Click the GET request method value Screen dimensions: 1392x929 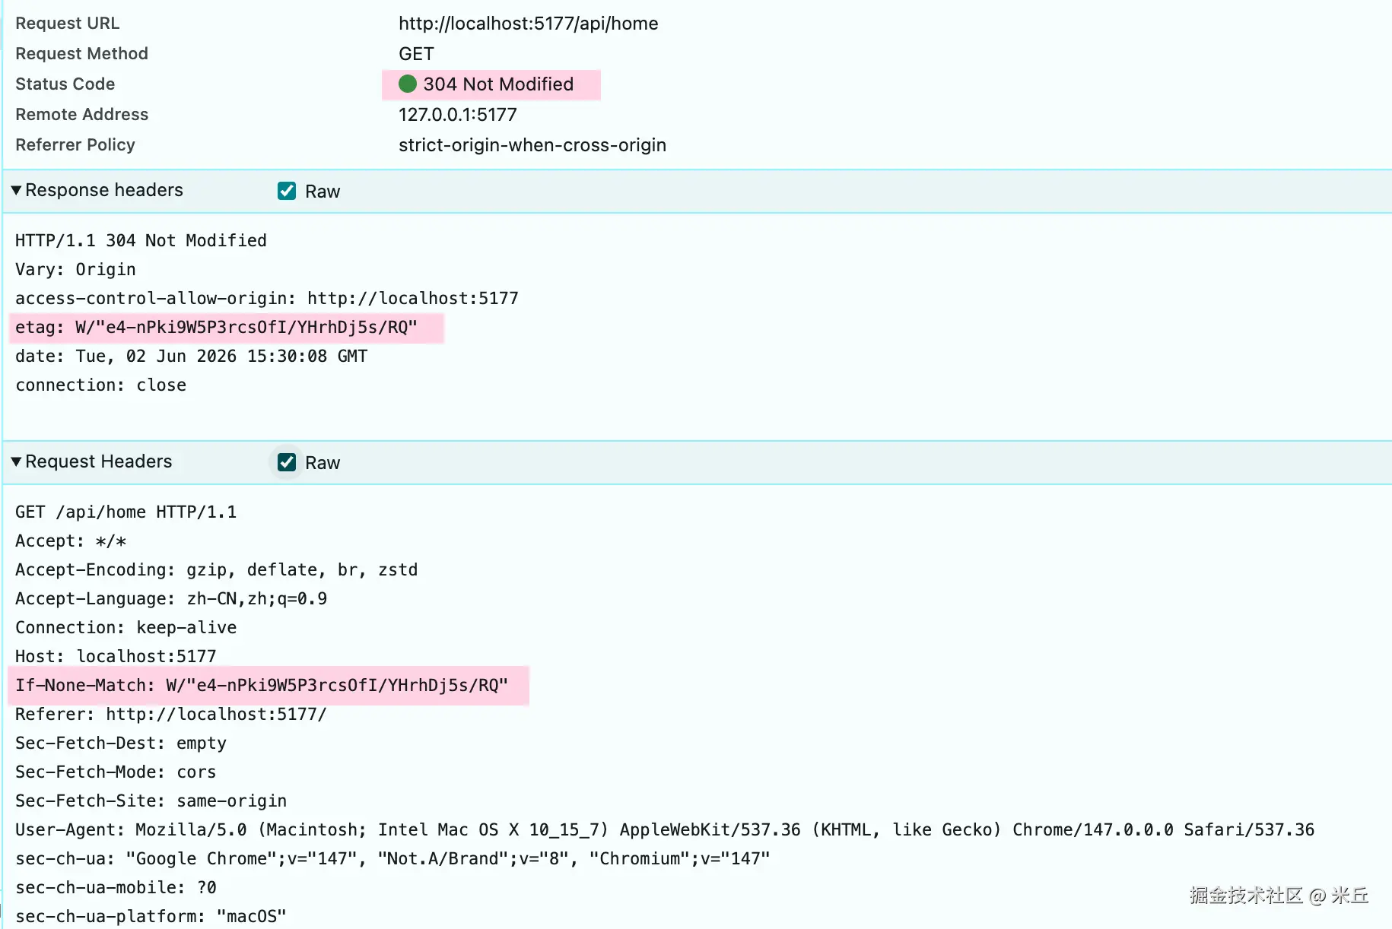click(416, 54)
